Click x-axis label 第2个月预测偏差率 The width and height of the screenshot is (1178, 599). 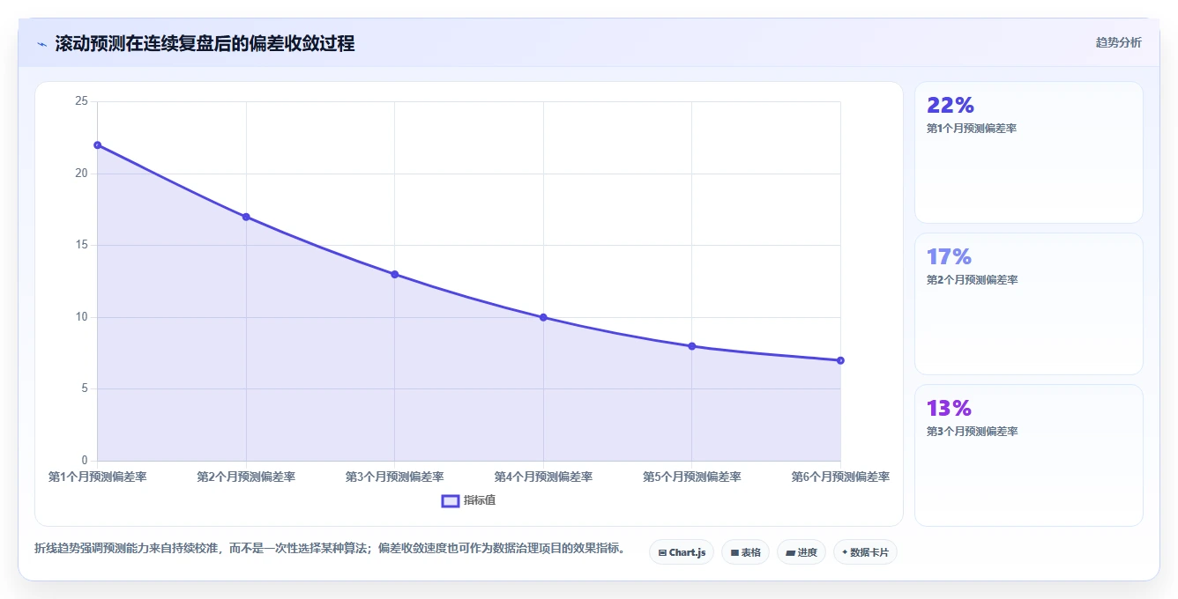pyautogui.click(x=246, y=477)
